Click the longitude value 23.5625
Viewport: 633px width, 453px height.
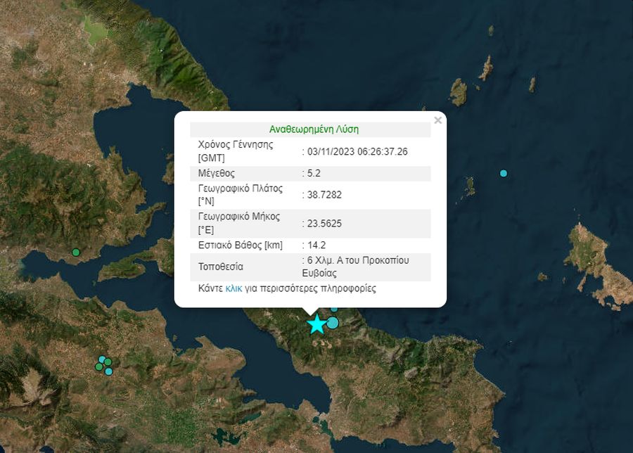(x=324, y=224)
